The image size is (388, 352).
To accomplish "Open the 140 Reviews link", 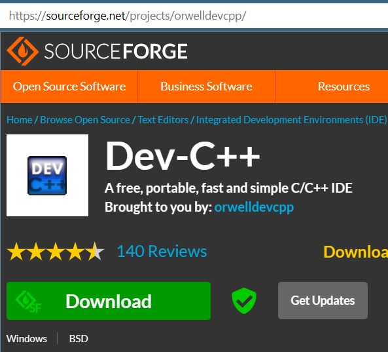I will click(162, 251).
